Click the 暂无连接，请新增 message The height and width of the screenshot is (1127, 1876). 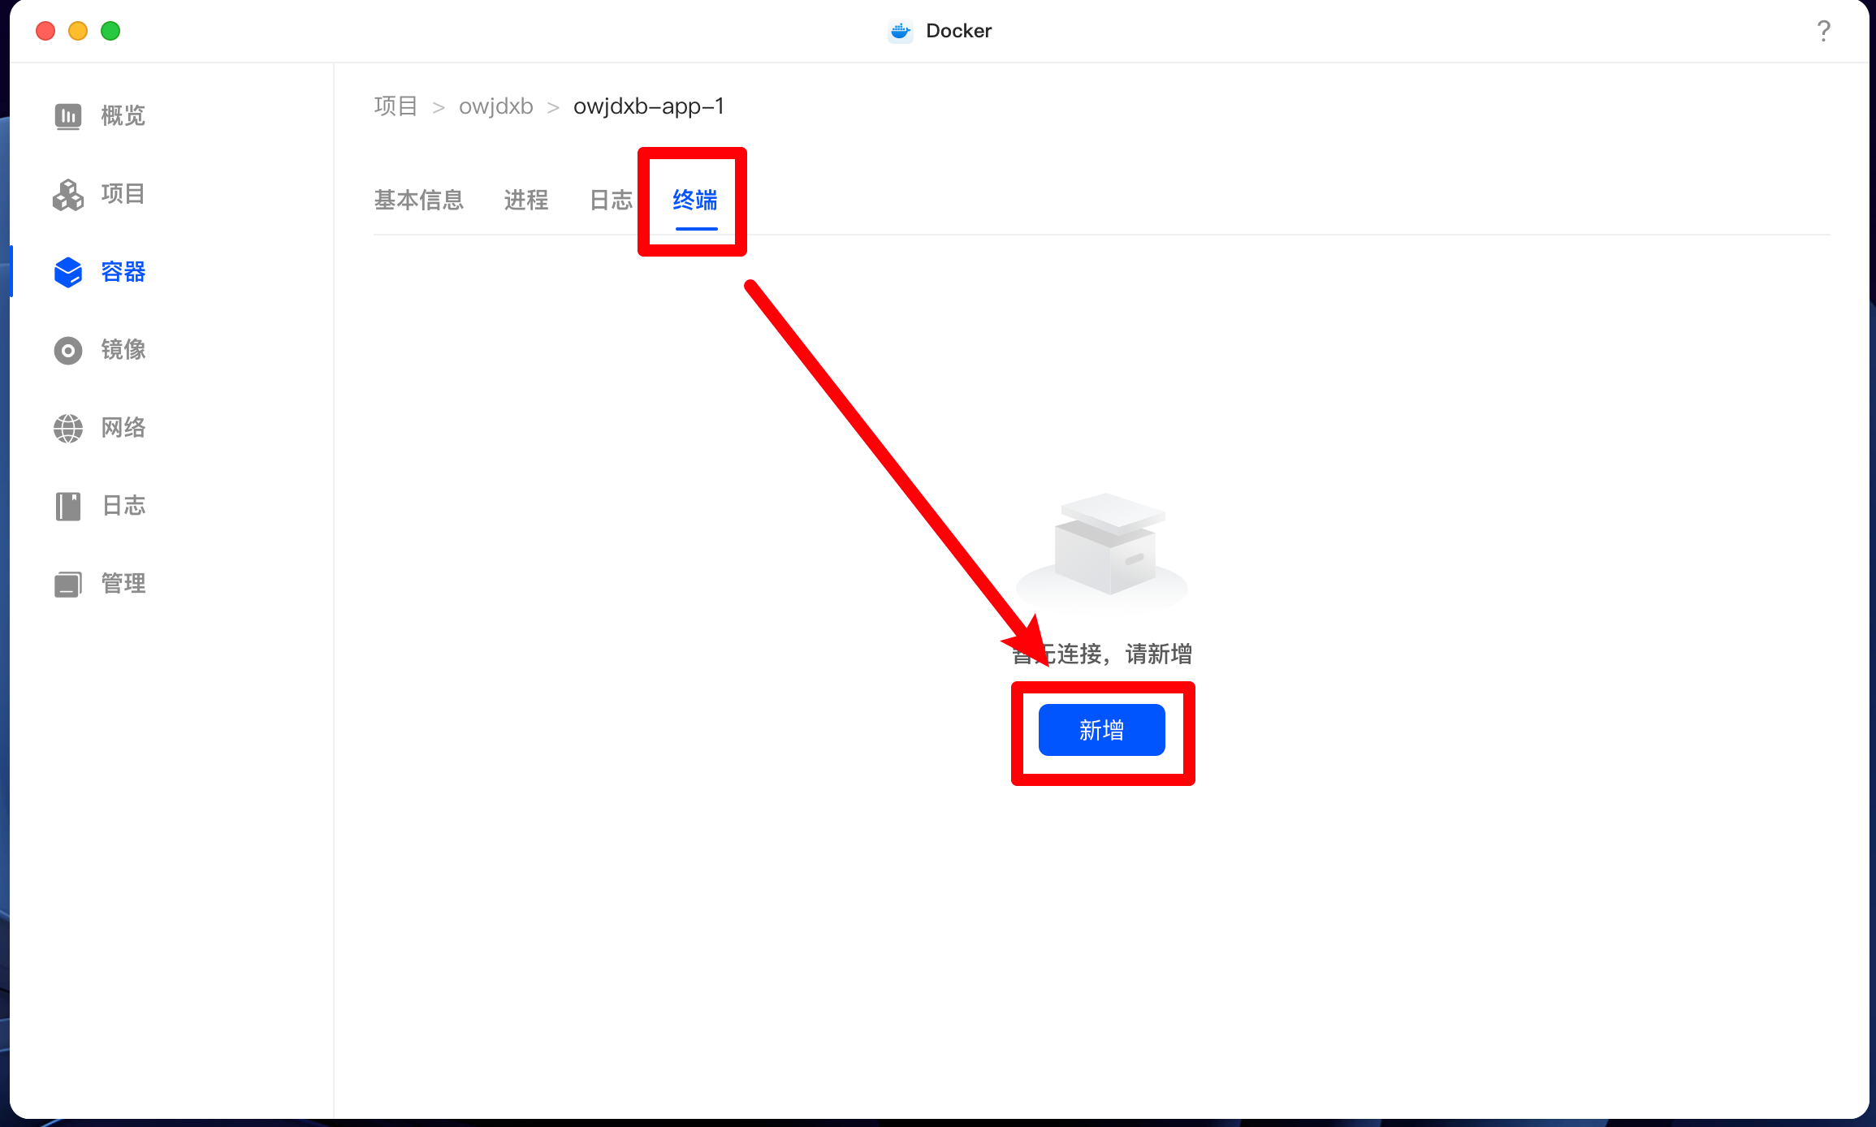pos(1102,654)
